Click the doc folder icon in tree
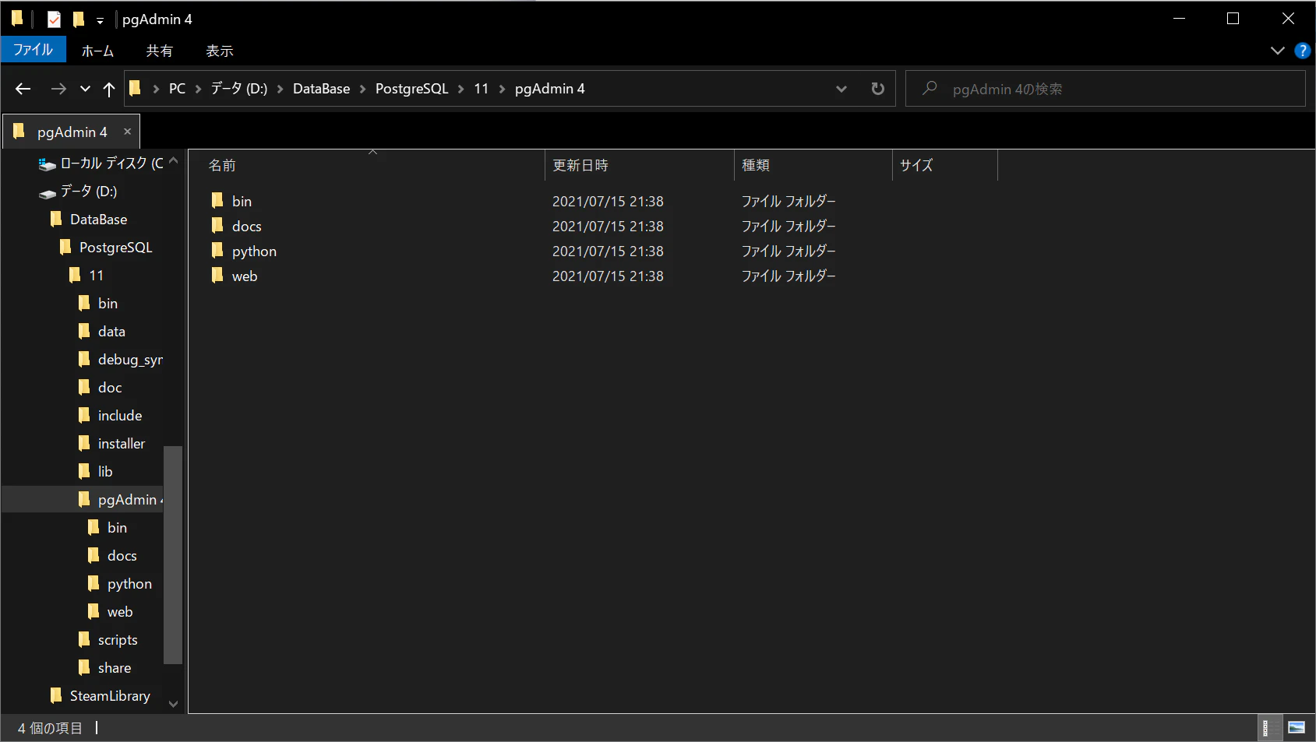This screenshot has width=1316, height=742. click(84, 387)
